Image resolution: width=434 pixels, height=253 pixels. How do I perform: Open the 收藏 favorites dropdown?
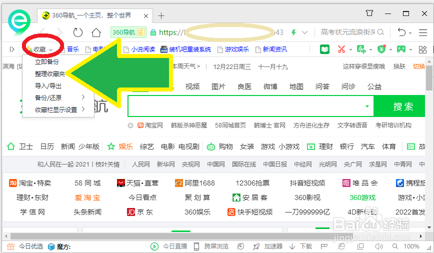click(40, 49)
